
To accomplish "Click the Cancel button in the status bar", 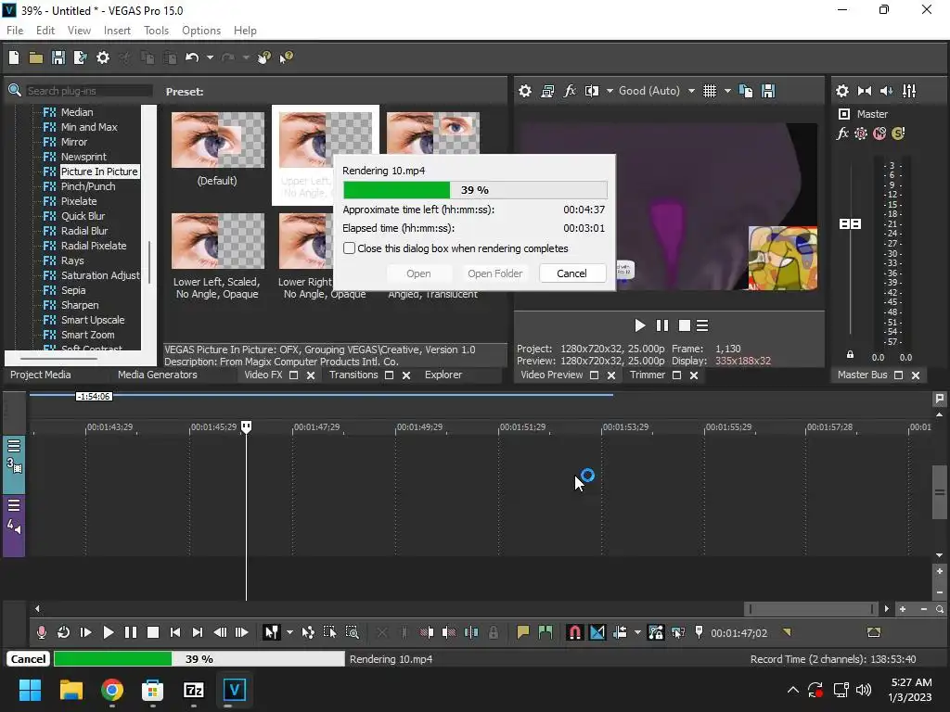I will 28,659.
